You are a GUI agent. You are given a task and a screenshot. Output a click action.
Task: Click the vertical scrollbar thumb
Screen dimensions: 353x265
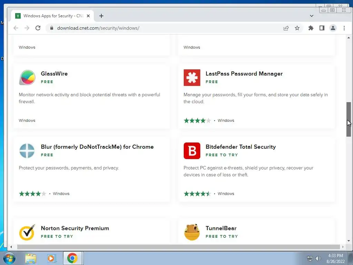(349, 119)
